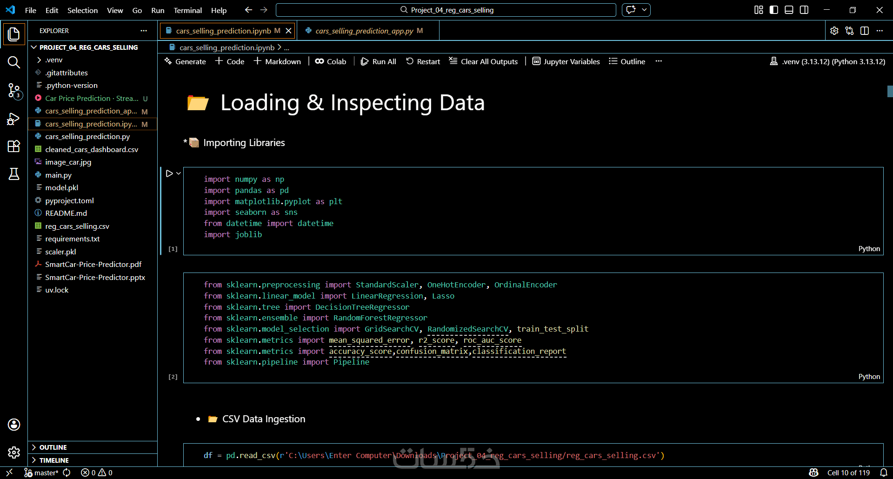Open the Terminal menu
Viewport: 893px width, 479px height.
click(x=187, y=10)
